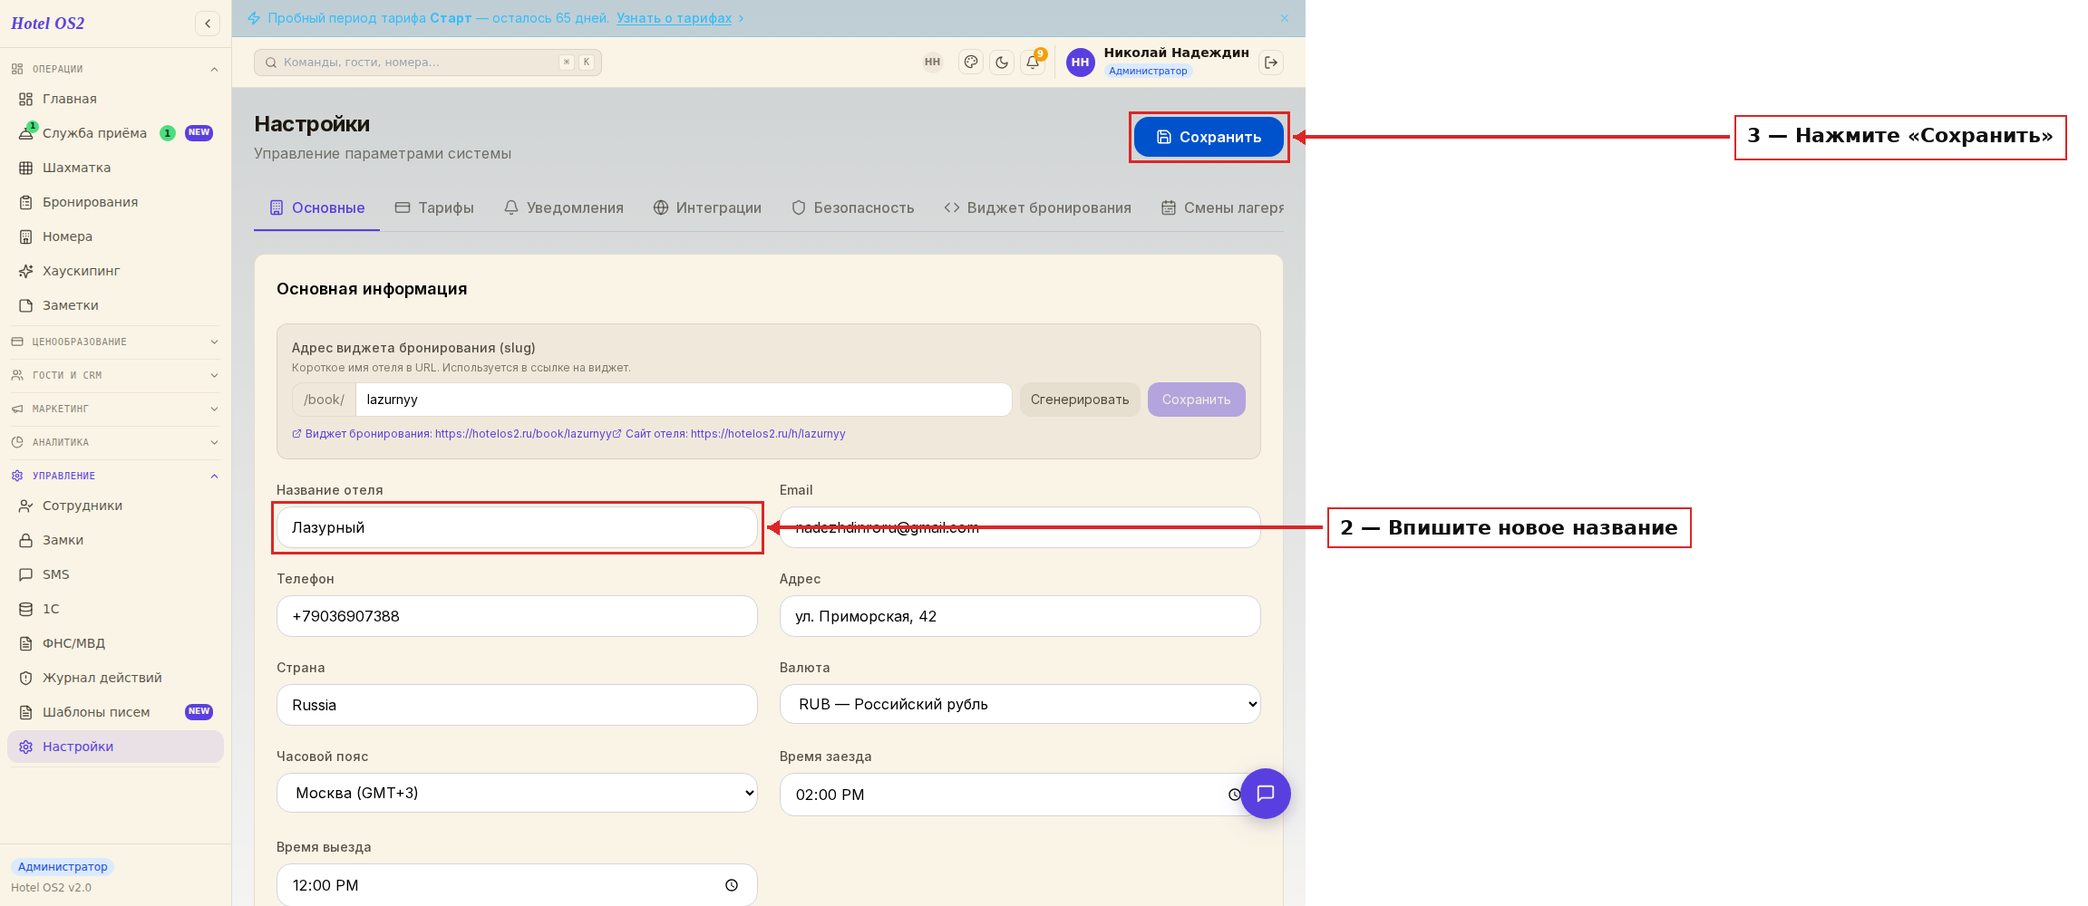2088x906 pixels.
Task: Open Главная in the sidebar
Action: [115, 99]
